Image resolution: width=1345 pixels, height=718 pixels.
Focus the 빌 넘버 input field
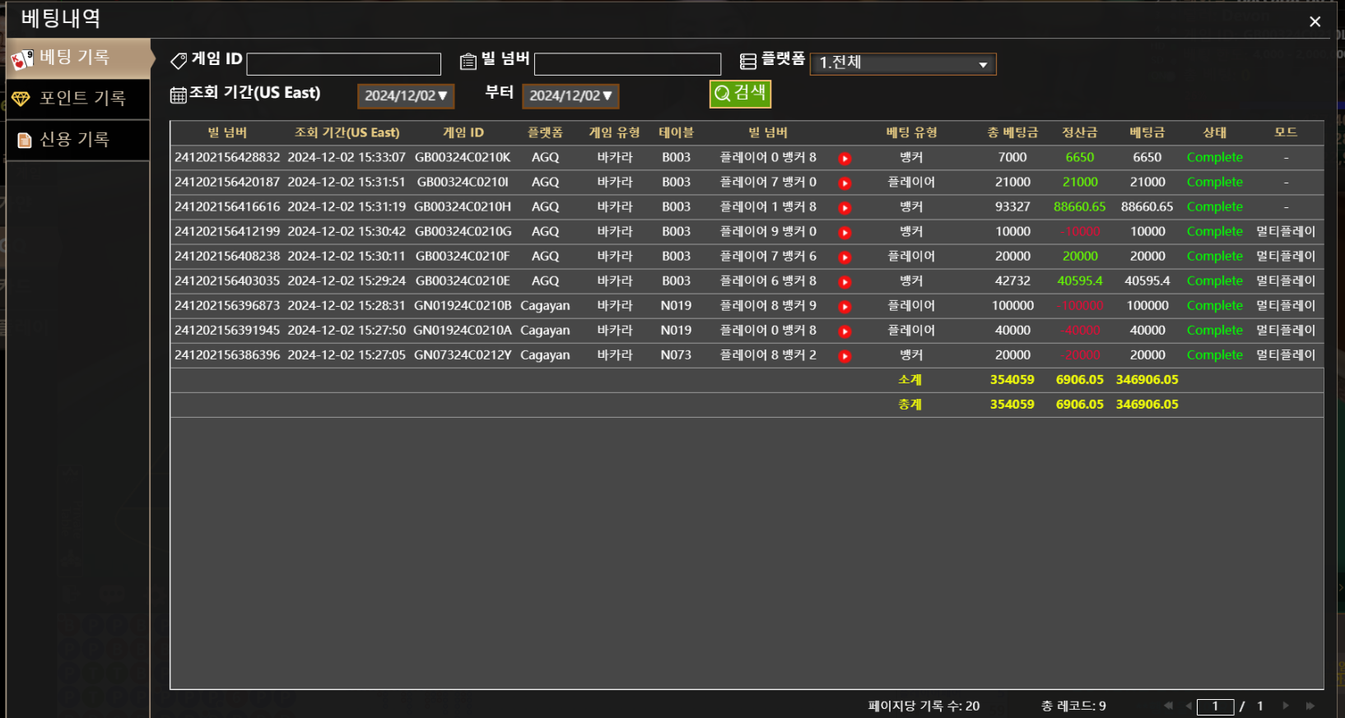coord(627,64)
